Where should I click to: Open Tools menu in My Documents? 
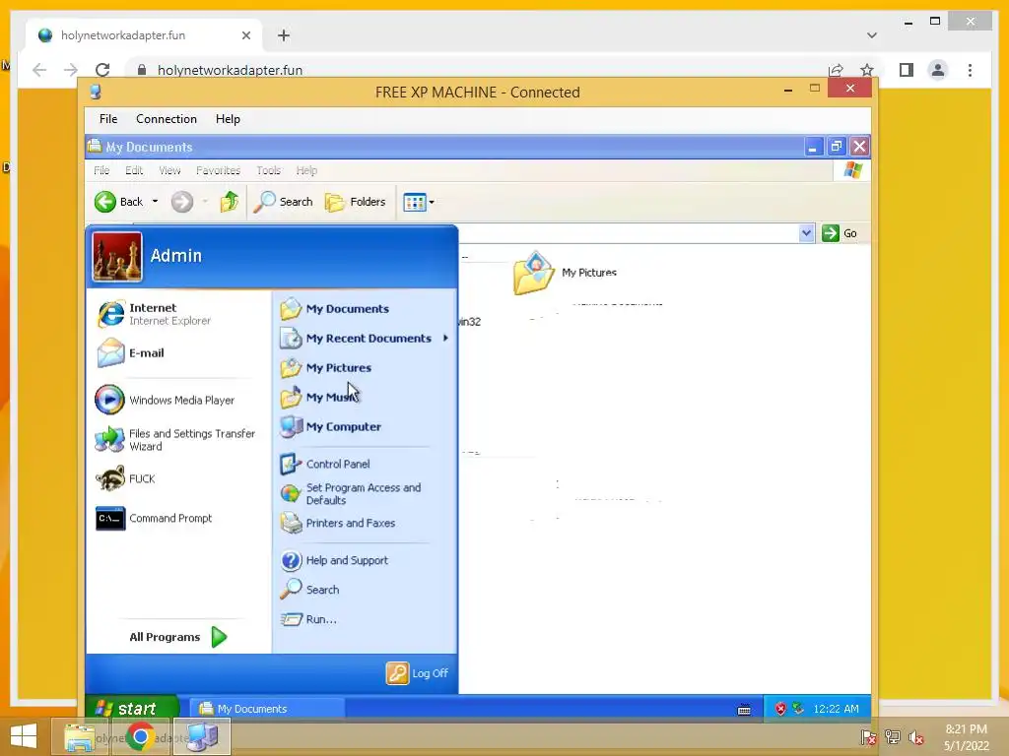point(268,170)
